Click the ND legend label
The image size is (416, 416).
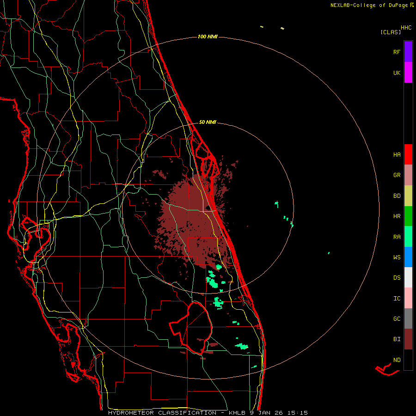coord(397,360)
